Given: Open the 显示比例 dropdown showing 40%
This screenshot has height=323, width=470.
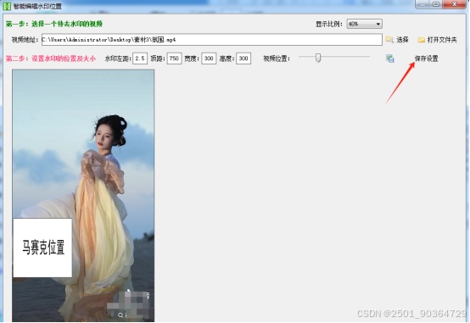Looking at the screenshot, I should [364, 24].
